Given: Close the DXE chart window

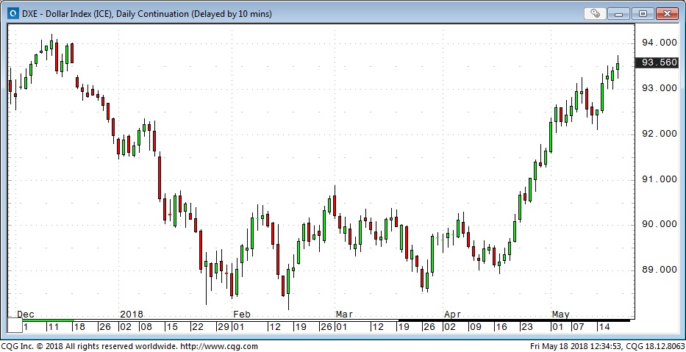Looking at the screenshot, I should (x=667, y=13).
